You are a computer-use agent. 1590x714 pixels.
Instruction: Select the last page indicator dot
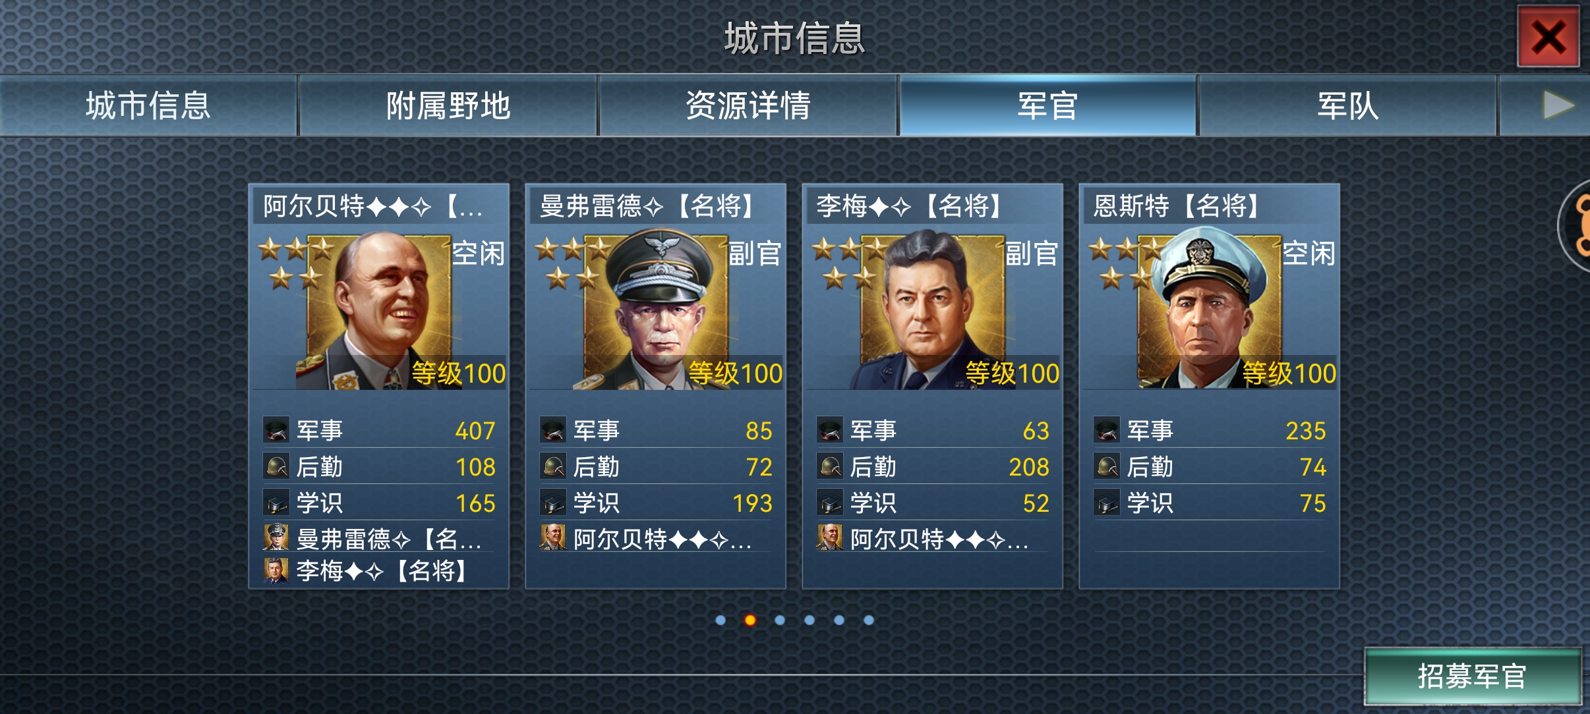pyautogui.click(x=869, y=620)
